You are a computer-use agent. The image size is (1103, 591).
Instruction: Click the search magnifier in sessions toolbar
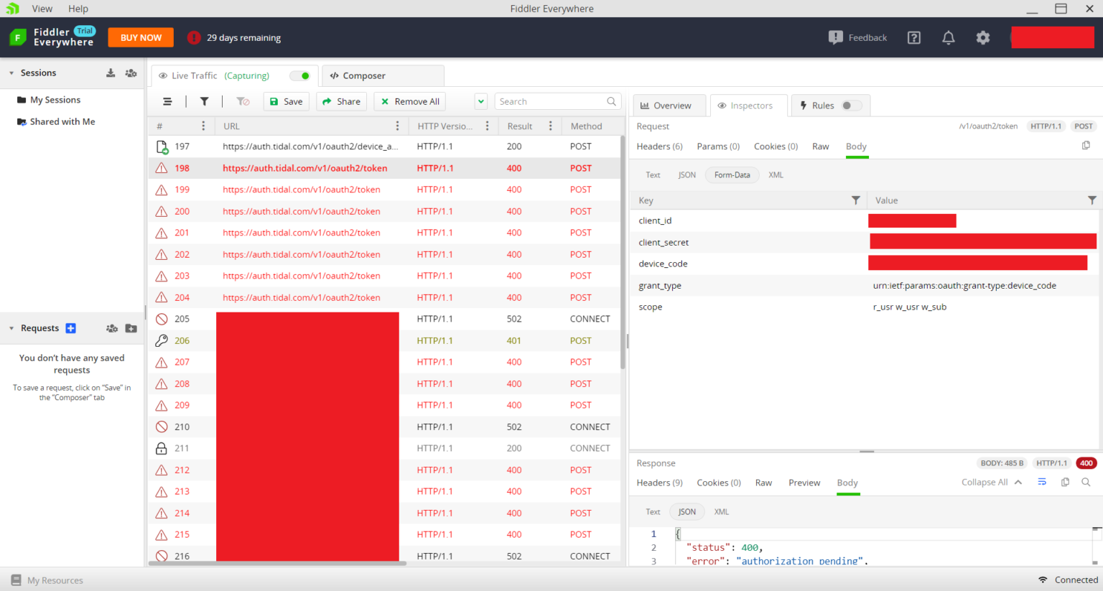pyautogui.click(x=611, y=102)
